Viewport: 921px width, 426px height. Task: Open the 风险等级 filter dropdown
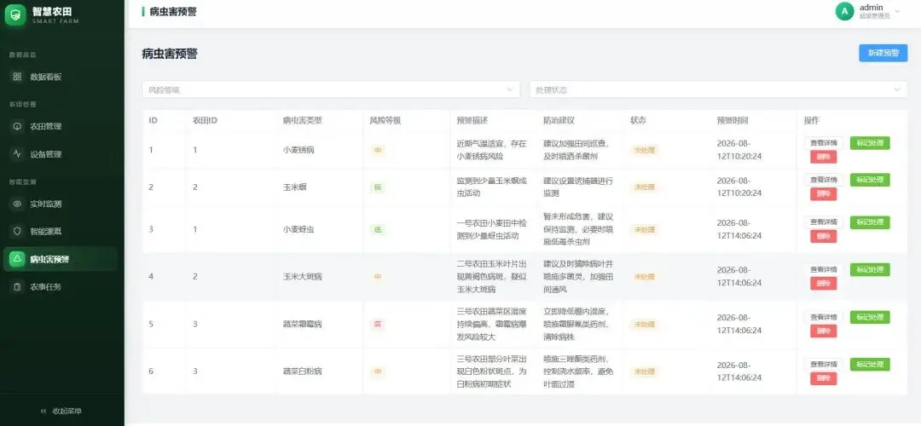click(x=331, y=89)
